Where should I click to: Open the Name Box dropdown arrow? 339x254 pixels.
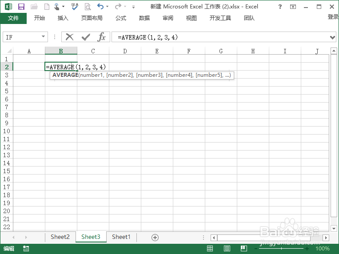click(43, 36)
